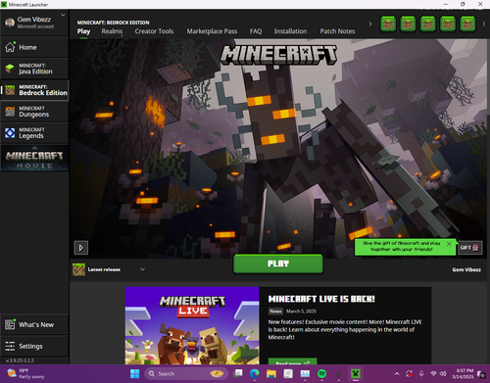Dismiss the gift of Minecraft tooltip
The width and height of the screenshot is (490, 383).
[449, 244]
